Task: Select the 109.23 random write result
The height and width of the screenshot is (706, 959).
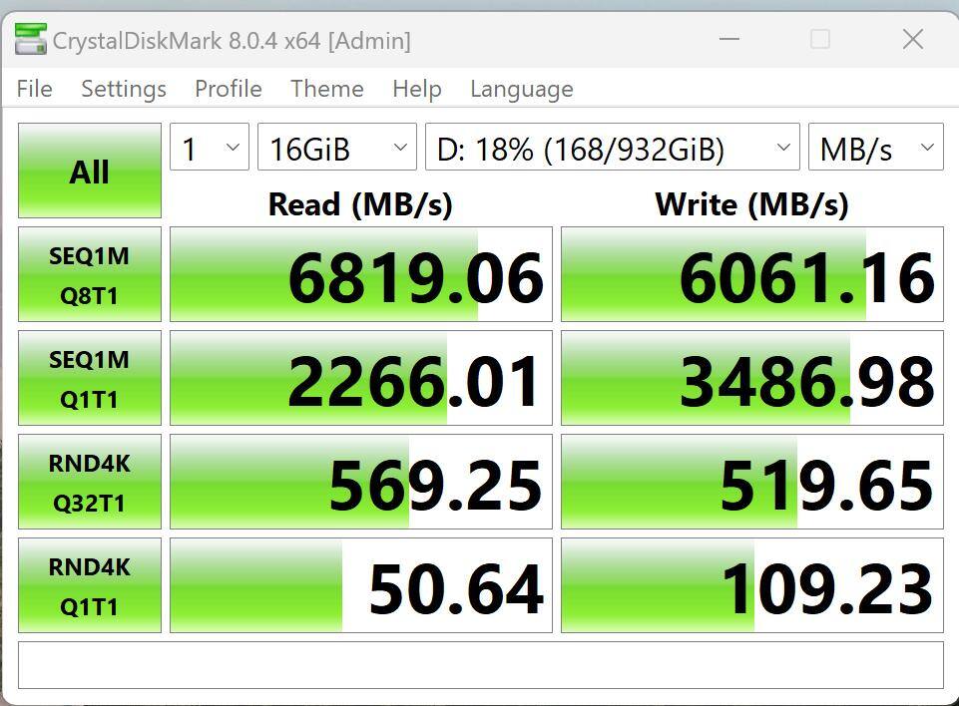Action: [752, 586]
